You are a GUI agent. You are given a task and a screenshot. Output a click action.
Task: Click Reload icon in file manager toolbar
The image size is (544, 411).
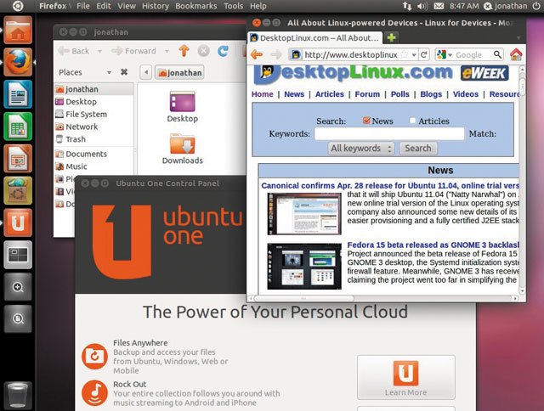click(x=223, y=51)
